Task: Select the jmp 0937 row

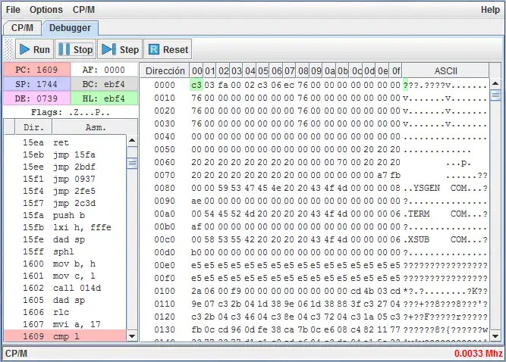Action: point(65,179)
